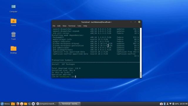Image resolution: width=188 pixels, height=106 pixels.
Task: Click the 'media-player-info' package name
Action: [62, 39]
